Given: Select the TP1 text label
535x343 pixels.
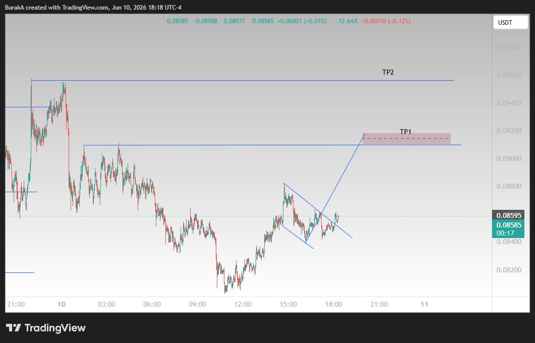Looking at the screenshot, I should (405, 132).
